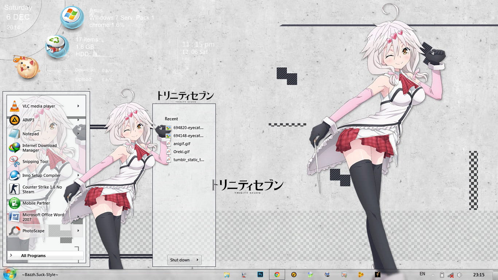Expand the VLC media player jump list arrow
This screenshot has width=498, height=280.
click(78, 106)
